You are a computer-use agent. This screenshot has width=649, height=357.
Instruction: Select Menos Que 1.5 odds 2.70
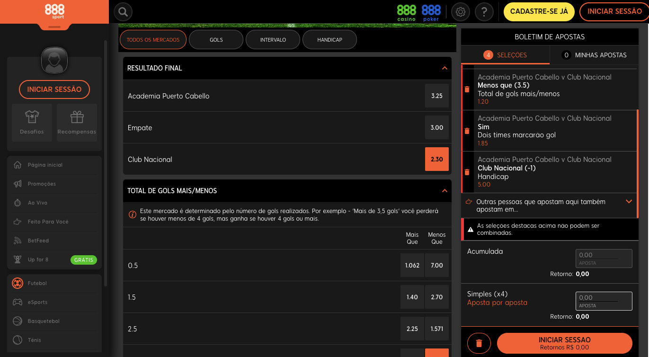[437, 297]
